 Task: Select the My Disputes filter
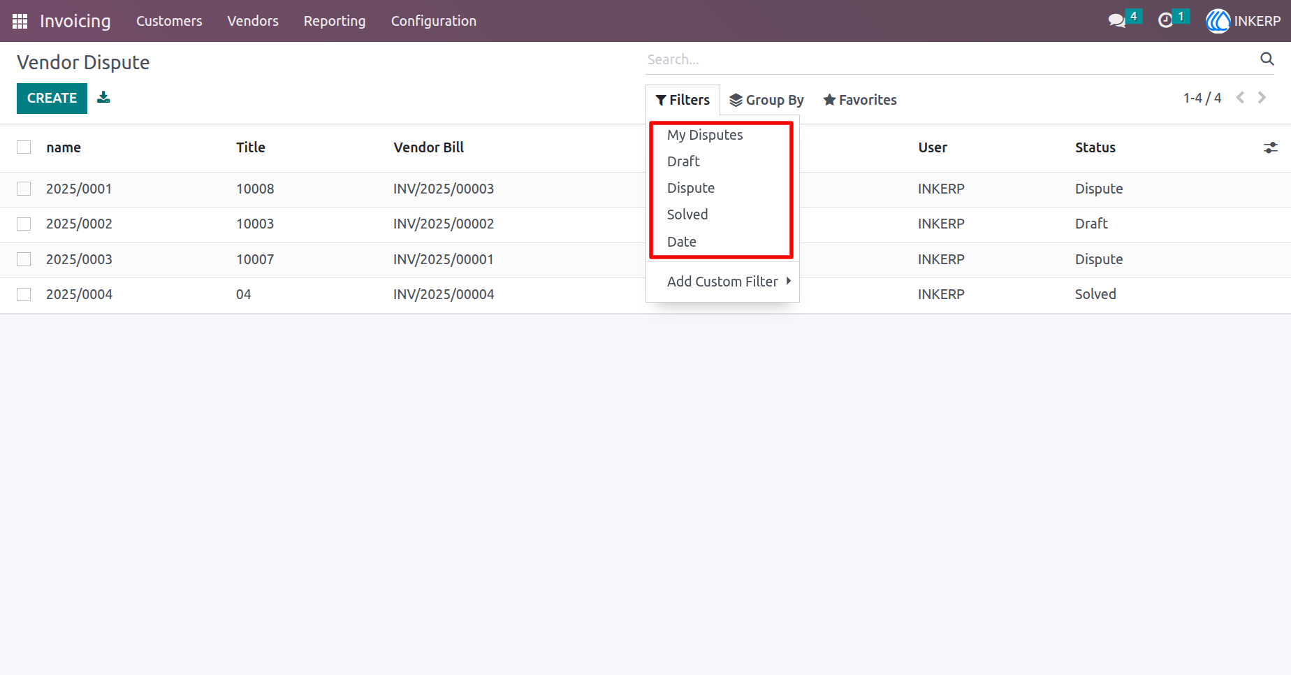click(x=705, y=135)
